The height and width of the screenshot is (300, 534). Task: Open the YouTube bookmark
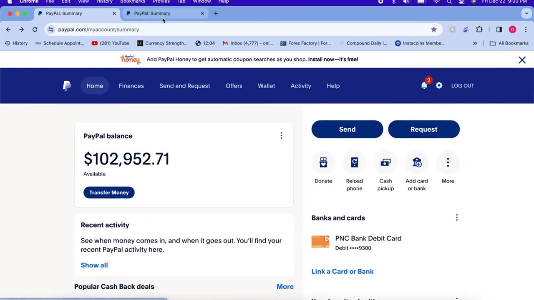pos(110,43)
